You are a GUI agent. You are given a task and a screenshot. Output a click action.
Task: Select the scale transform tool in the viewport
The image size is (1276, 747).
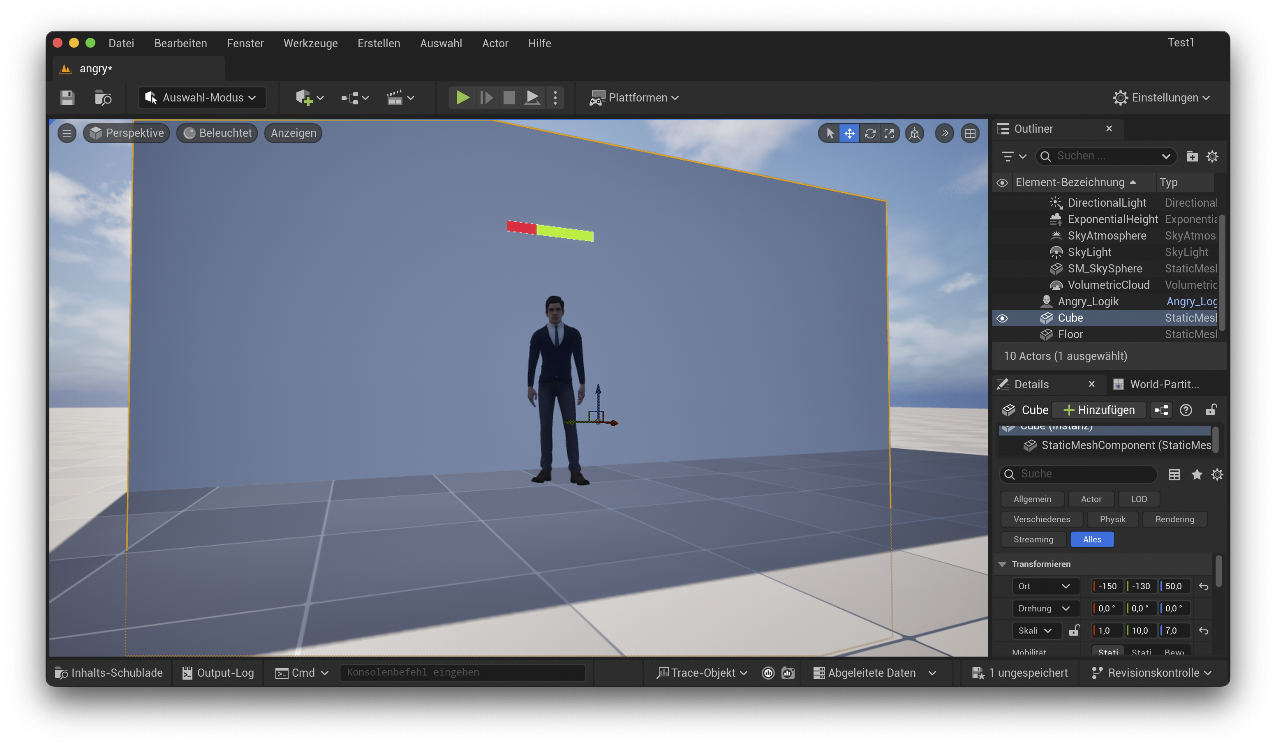click(889, 133)
